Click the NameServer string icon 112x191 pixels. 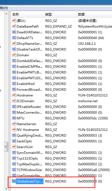point(14,124)
